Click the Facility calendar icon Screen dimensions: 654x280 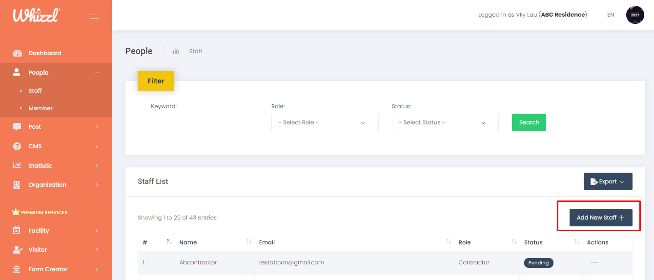[x=17, y=231]
